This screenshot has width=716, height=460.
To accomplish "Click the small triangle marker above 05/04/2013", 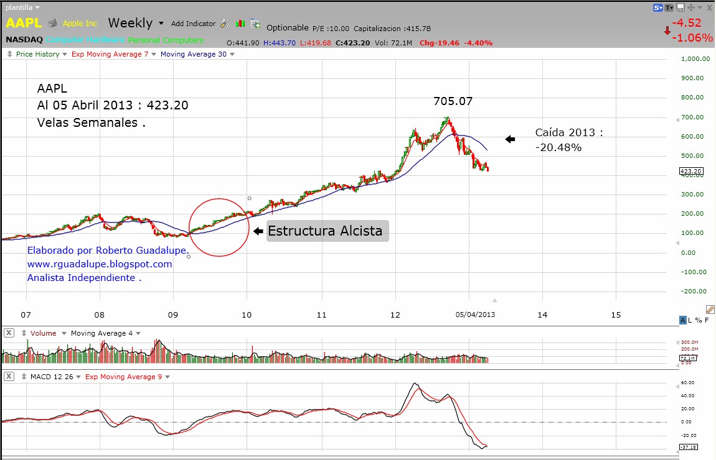I will coord(494,300).
